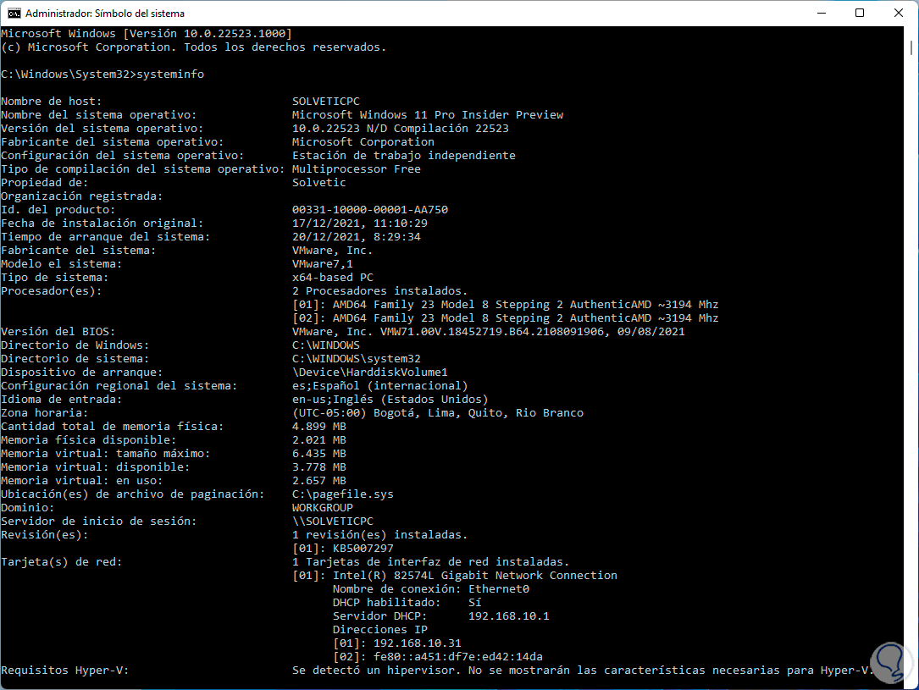Click '1 revisión(es) instaladas.' text

tap(379, 535)
